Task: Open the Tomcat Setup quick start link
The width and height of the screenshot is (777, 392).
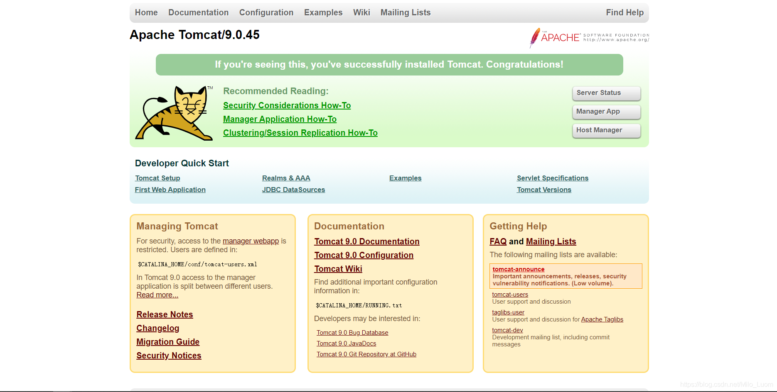Action: (x=157, y=178)
